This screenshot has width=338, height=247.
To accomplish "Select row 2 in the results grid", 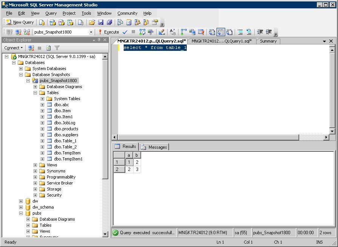I will click(x=119, y=169).
